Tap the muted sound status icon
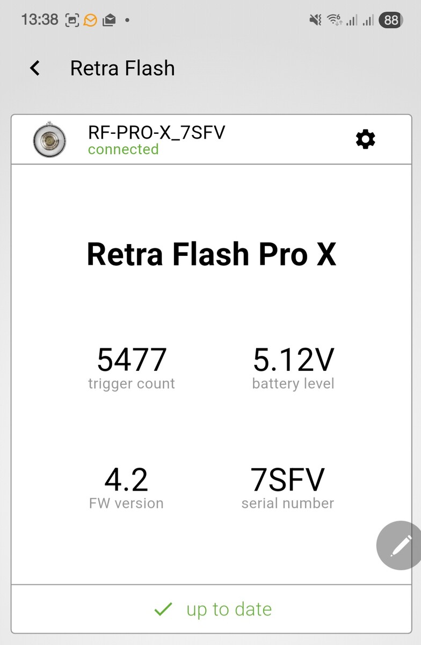 316,20
